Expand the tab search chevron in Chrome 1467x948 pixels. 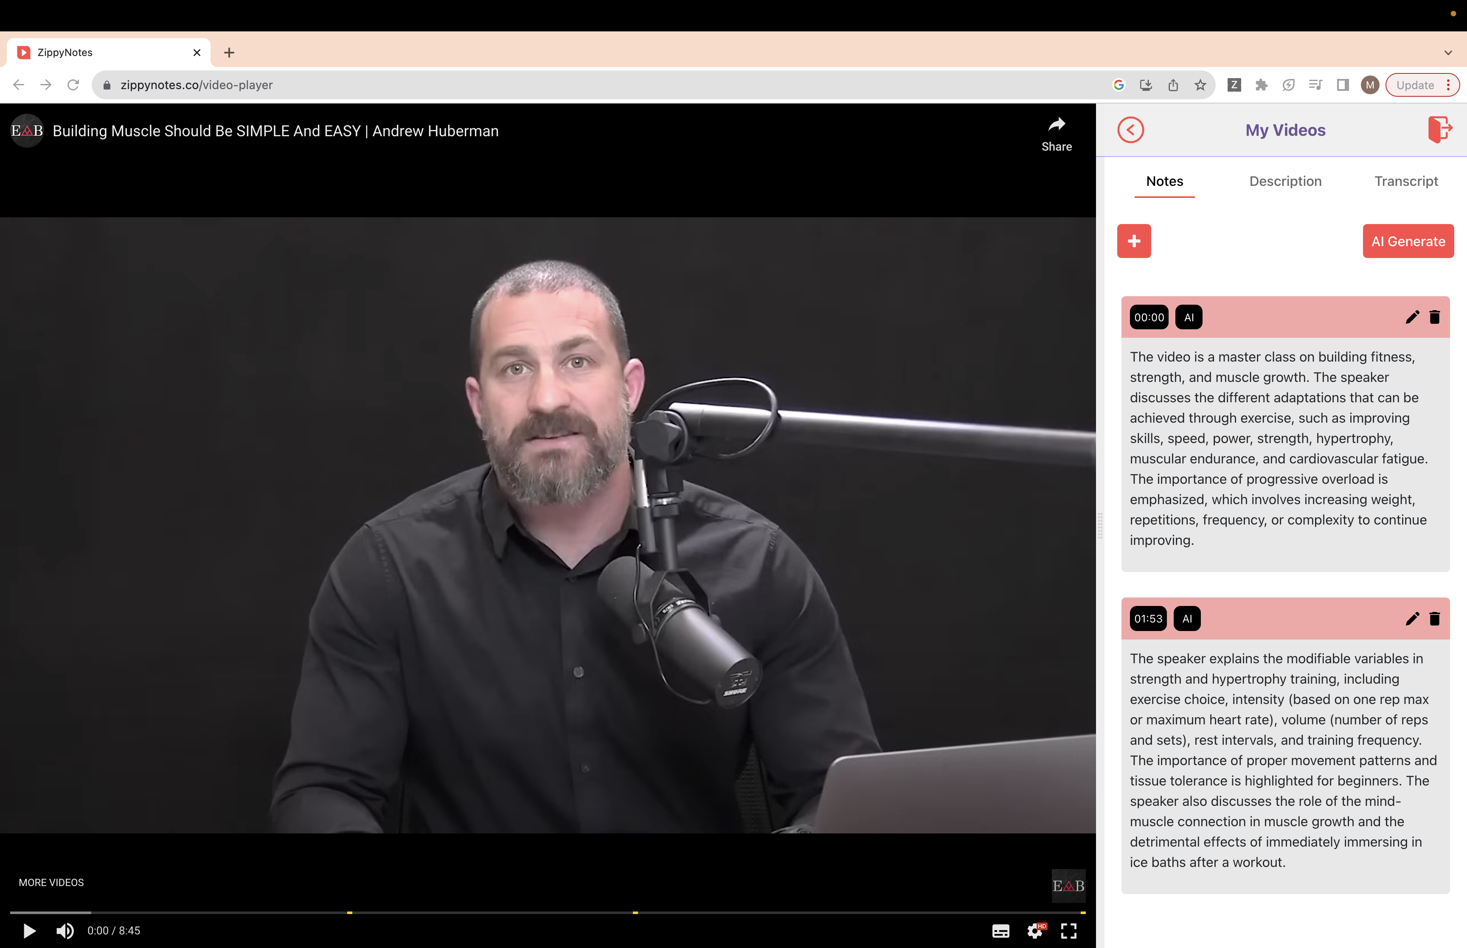click(x=1448, y=52)
